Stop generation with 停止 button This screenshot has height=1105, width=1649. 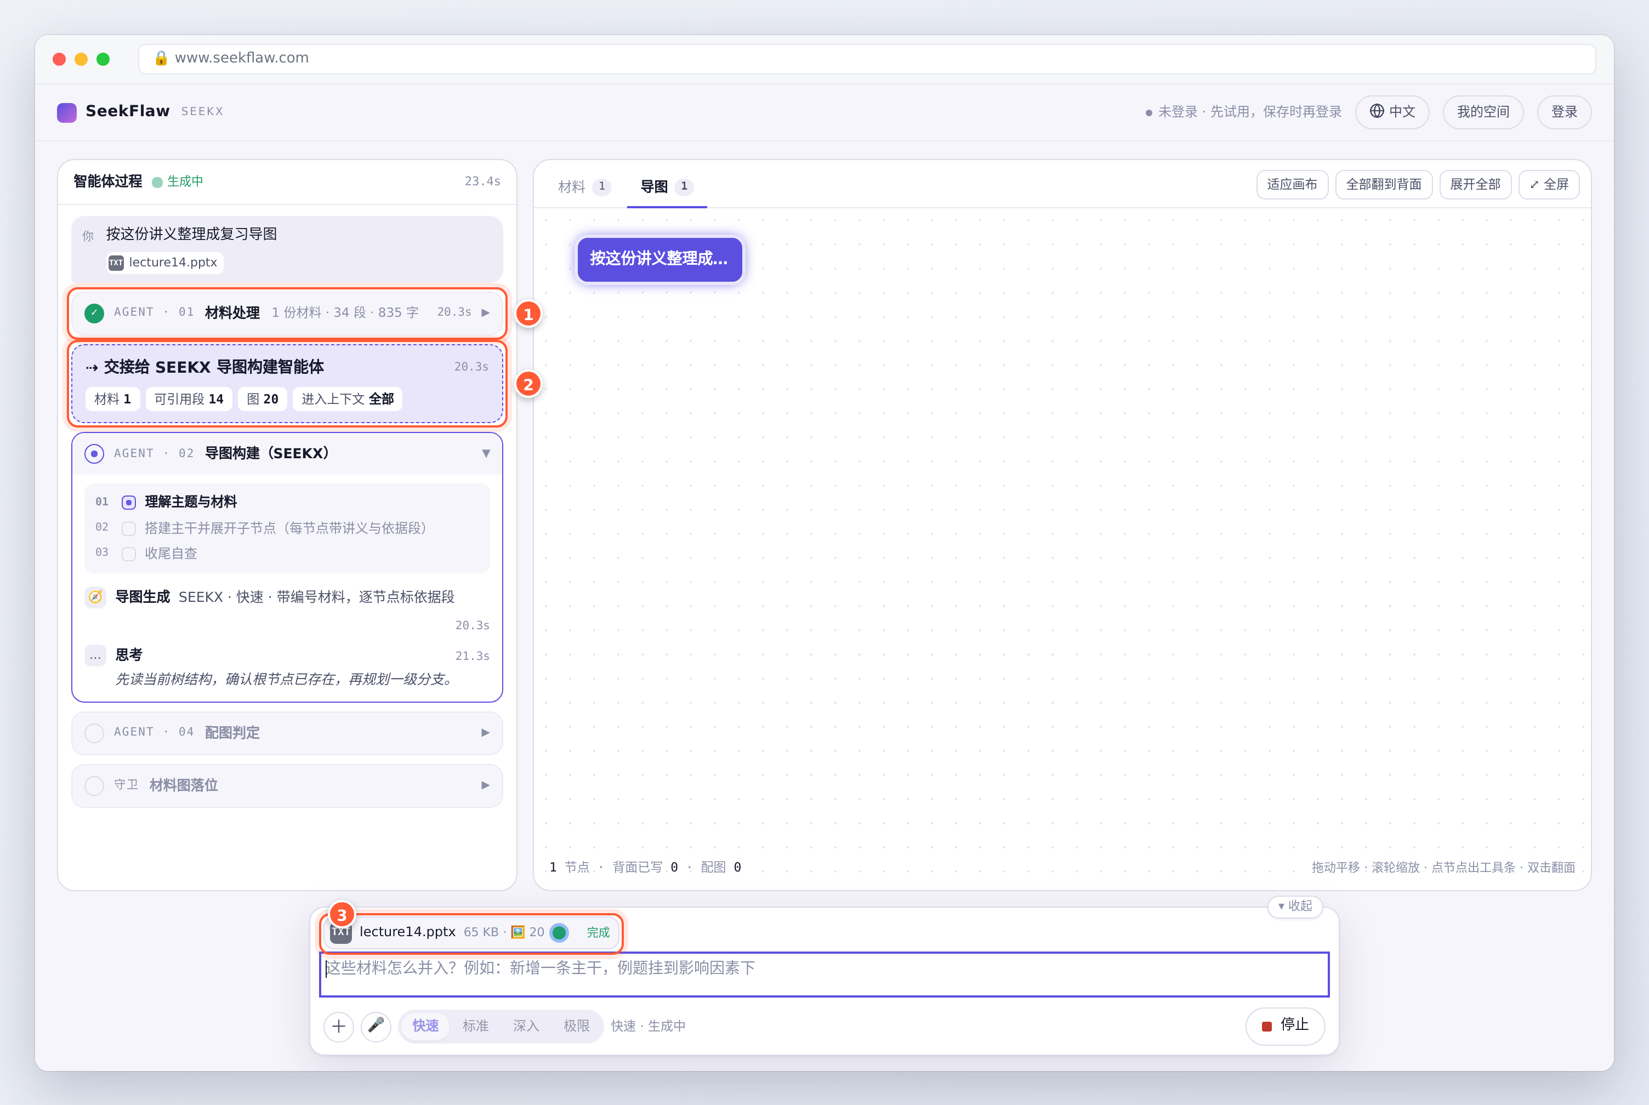pos(1286,1026)
